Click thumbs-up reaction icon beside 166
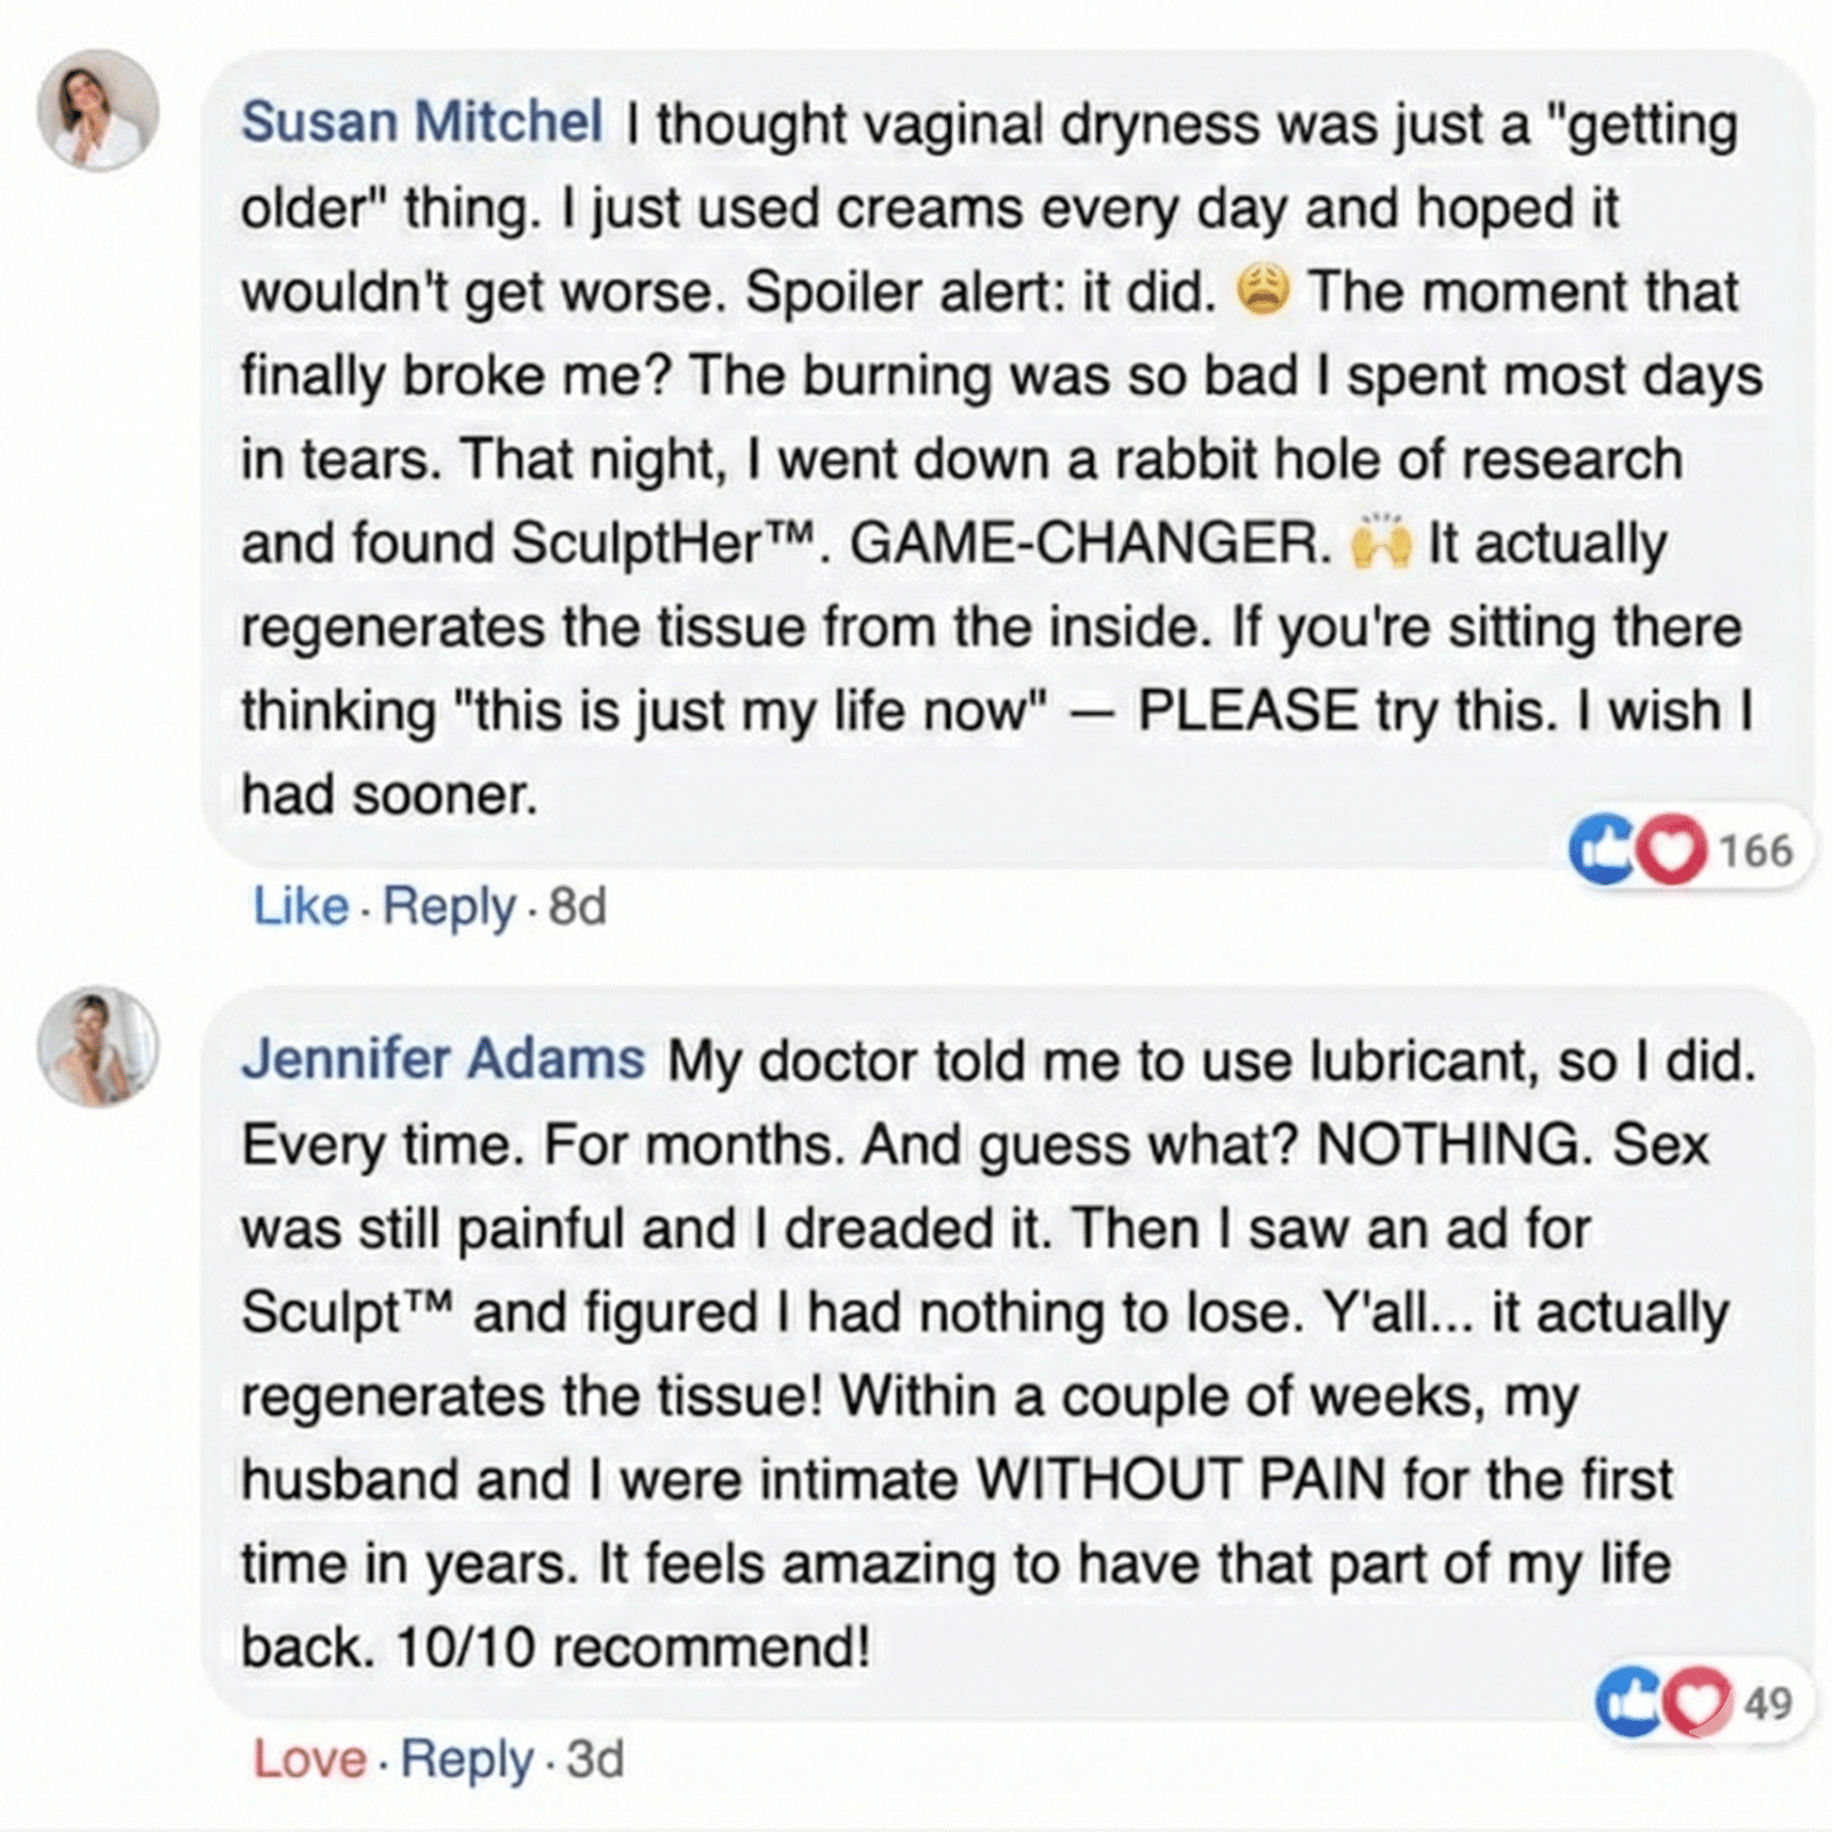This screenshot has height=1832, width=1832. [x=1600, y=849]
